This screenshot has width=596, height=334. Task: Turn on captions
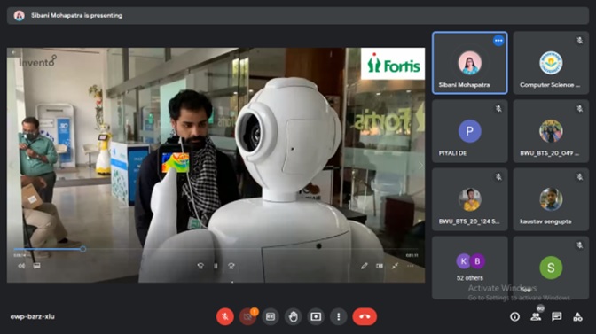coord(271,316)
